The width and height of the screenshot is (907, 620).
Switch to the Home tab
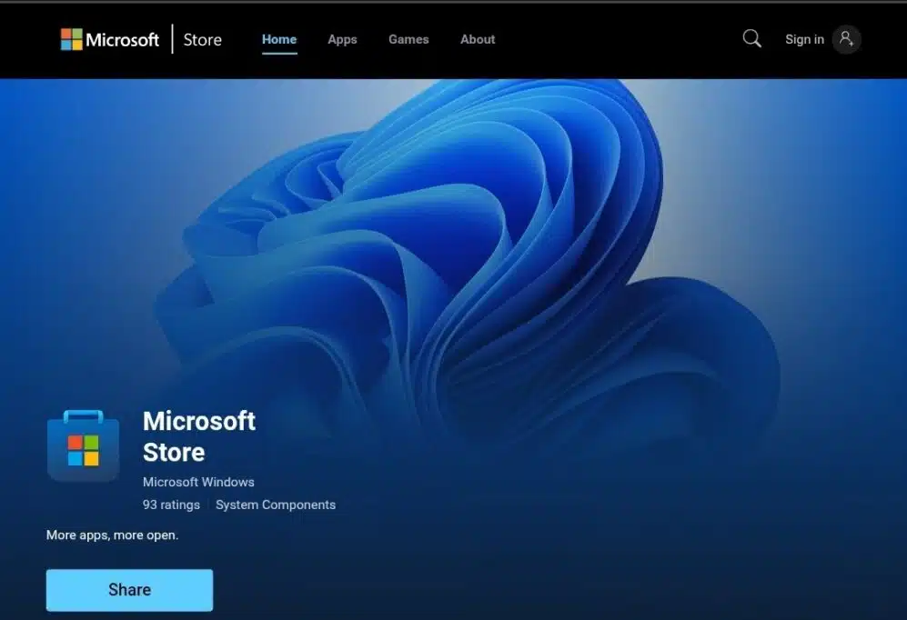coord(279,39)
